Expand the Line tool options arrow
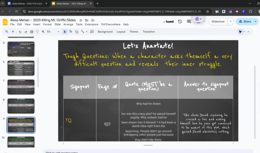Screen dimensions: 260x153 (x=87, y=32)
